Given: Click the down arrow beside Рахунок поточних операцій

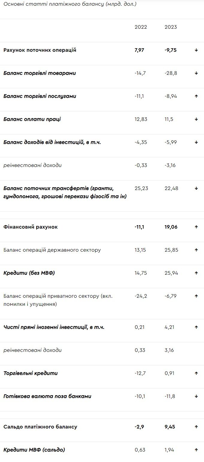Looking at the screenshot, I should click(196, 50).
